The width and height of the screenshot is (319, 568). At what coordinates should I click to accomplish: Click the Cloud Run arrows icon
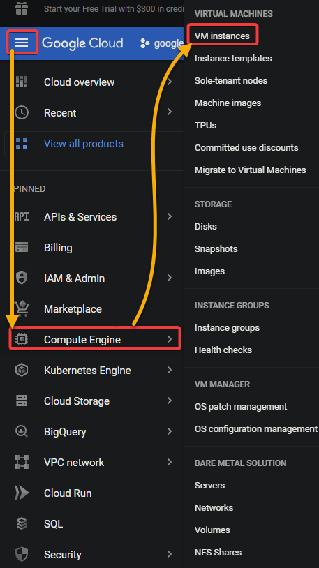(22, 493)
